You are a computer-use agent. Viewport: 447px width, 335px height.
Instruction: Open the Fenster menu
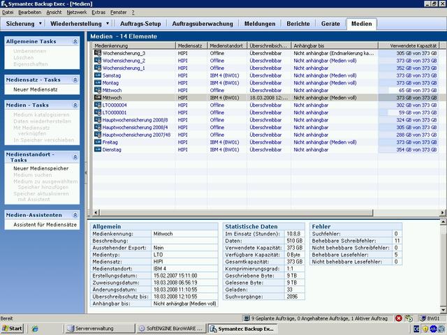[118, 13]
